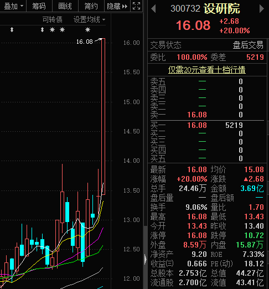Screen dimensions: 269x289
Task: Click the large price 16.08 header
Action: tap(193, 25)
